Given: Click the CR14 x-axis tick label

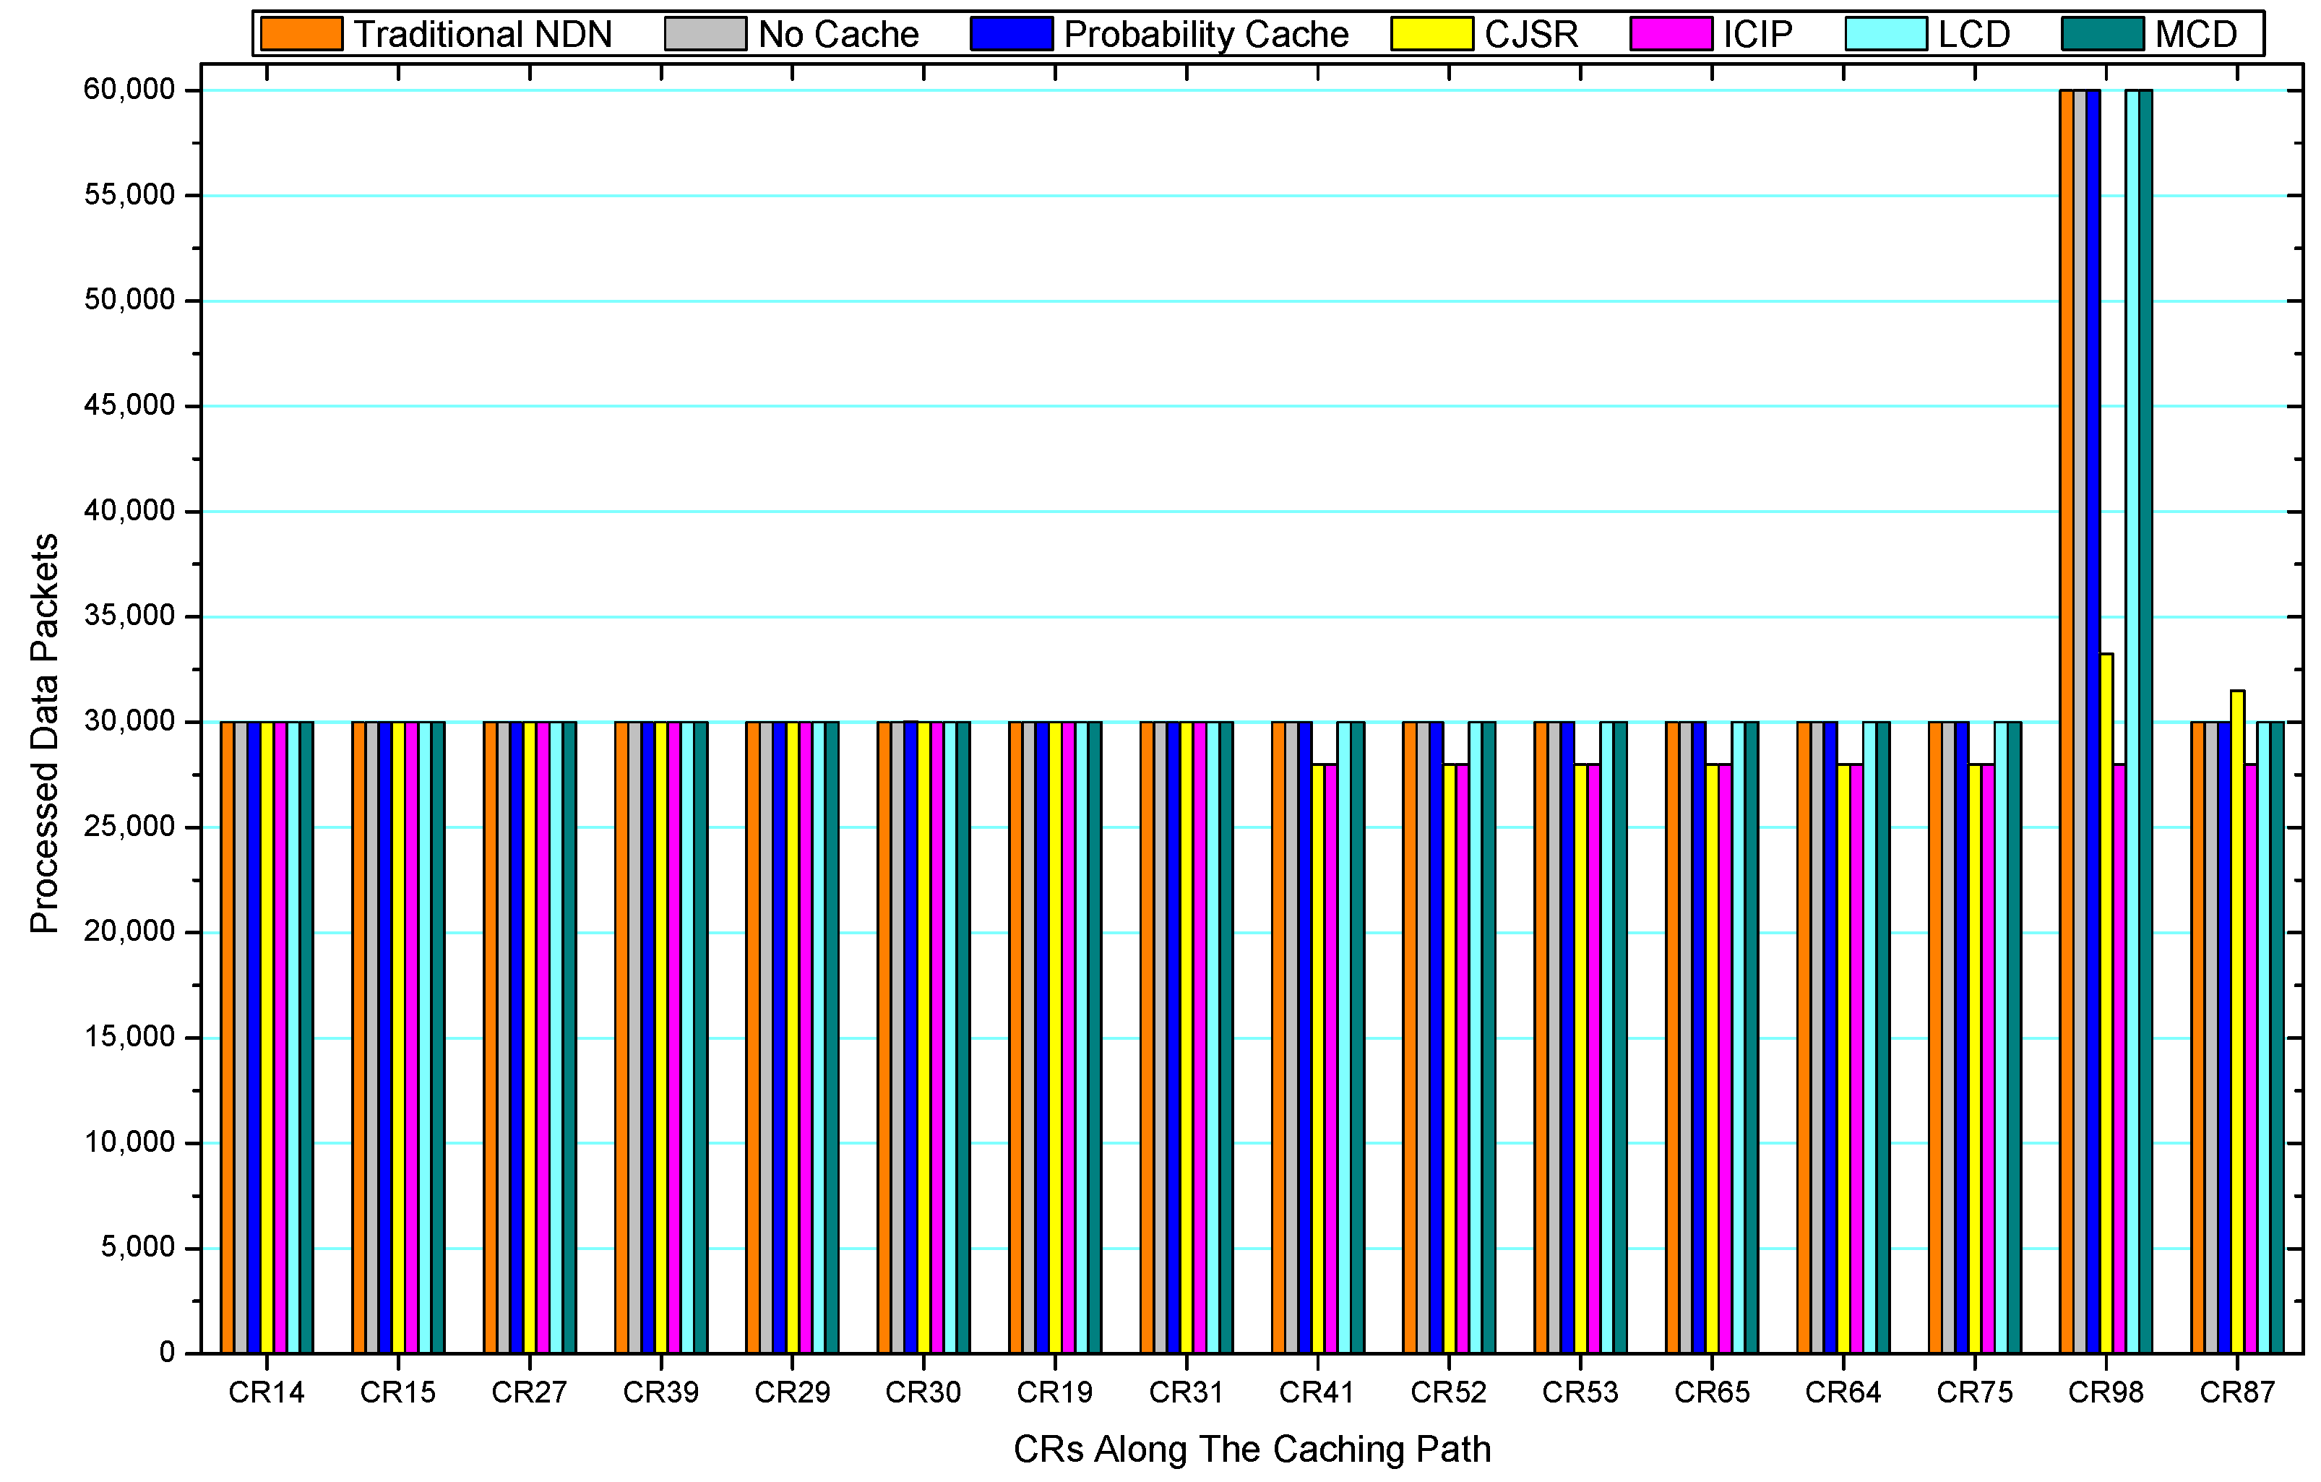Looking at the screenshot, I should tap(266, 1392).
